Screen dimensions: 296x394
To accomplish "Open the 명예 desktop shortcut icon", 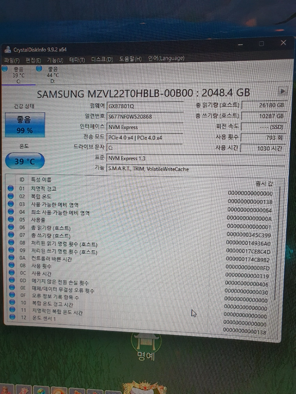I will coord(146,346).
